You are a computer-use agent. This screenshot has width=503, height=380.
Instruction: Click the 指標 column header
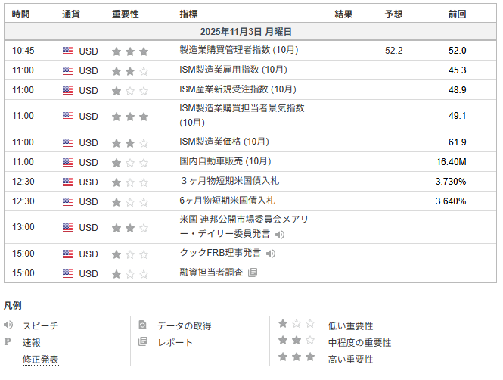click(189, 14)
